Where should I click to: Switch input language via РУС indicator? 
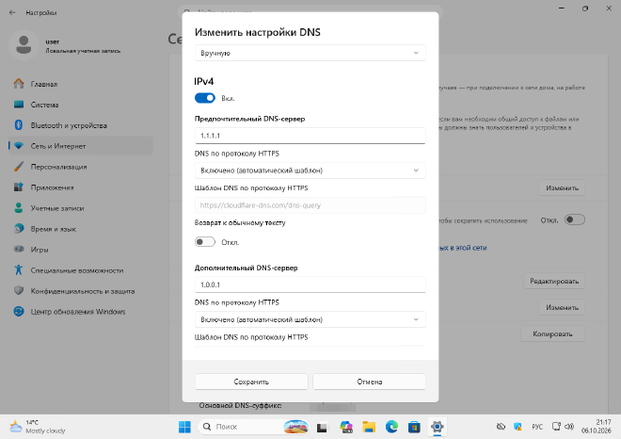(537, 427)
